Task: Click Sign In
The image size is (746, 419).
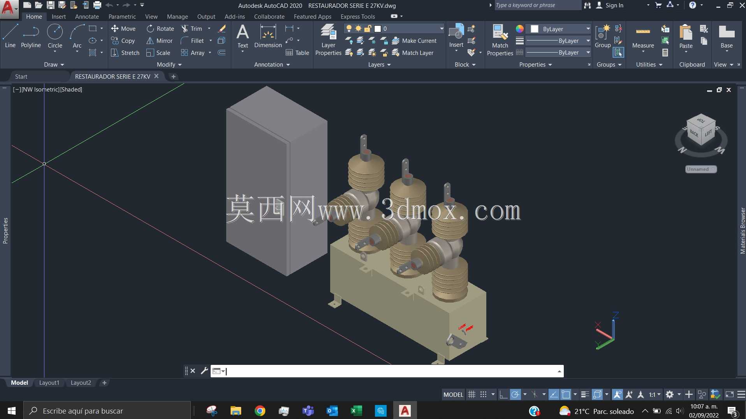Action: pos(610,5)
